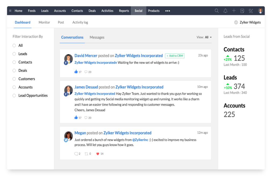The width and height of the screenshot is (275, 176).
Task: Open the Monitor tab
Action: click(44, 22)
